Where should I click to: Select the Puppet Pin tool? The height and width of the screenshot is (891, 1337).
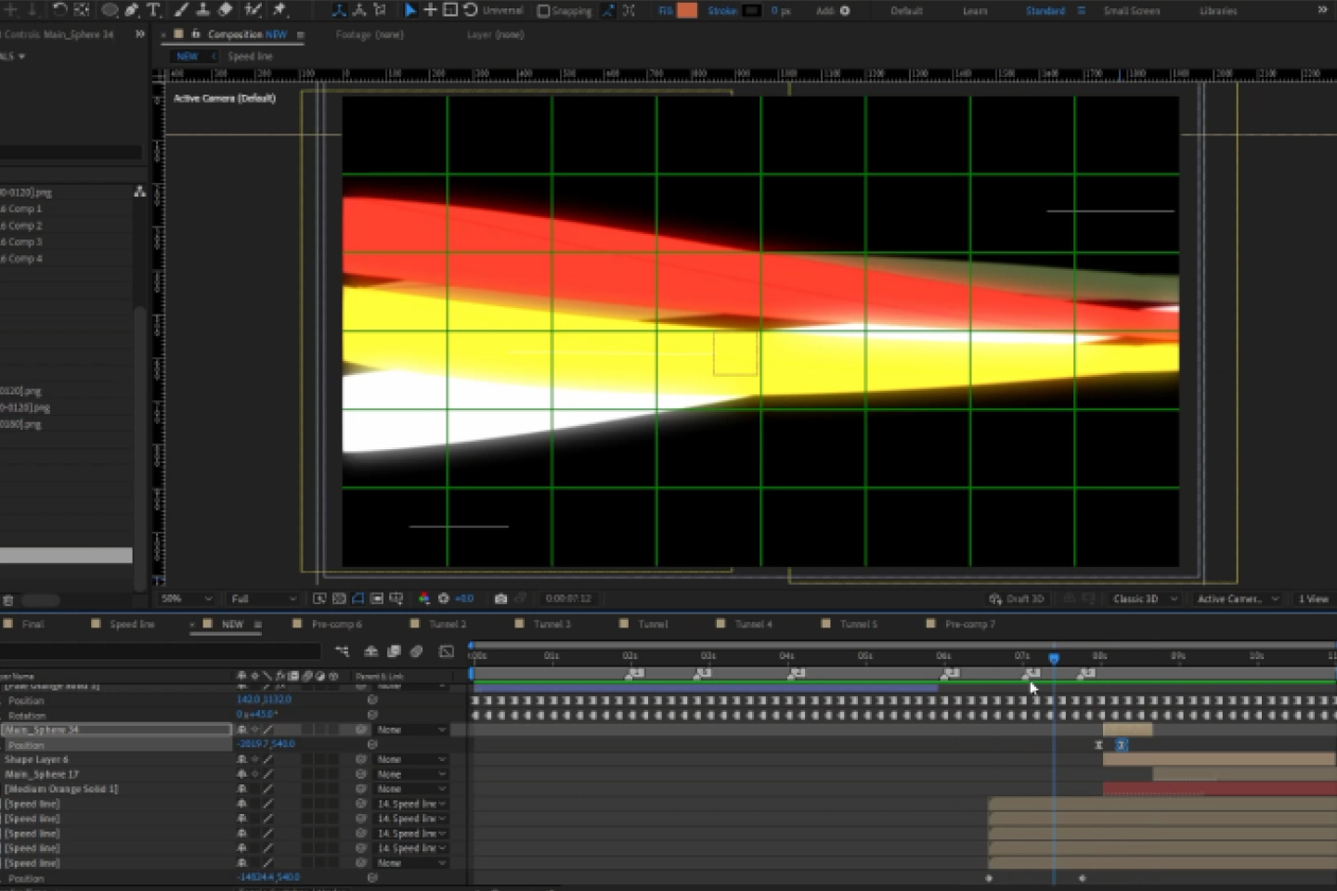(279, 10)
